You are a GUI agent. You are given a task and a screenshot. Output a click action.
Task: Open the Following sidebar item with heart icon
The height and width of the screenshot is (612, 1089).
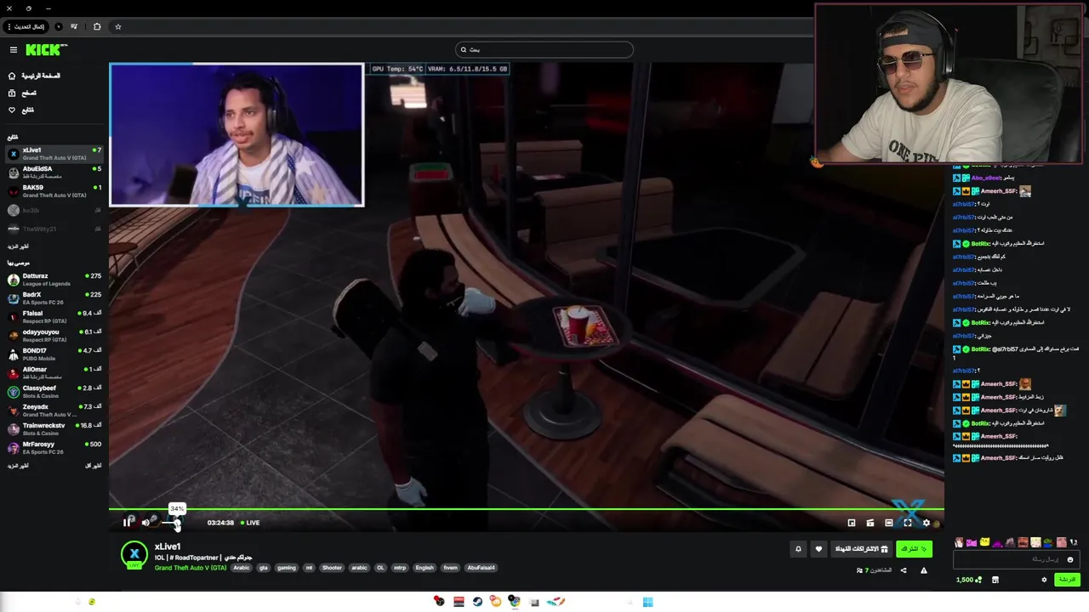click(x=21, y=110)
